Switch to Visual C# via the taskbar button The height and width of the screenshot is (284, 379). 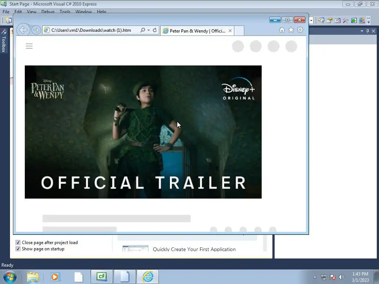[x=102, y=277]
